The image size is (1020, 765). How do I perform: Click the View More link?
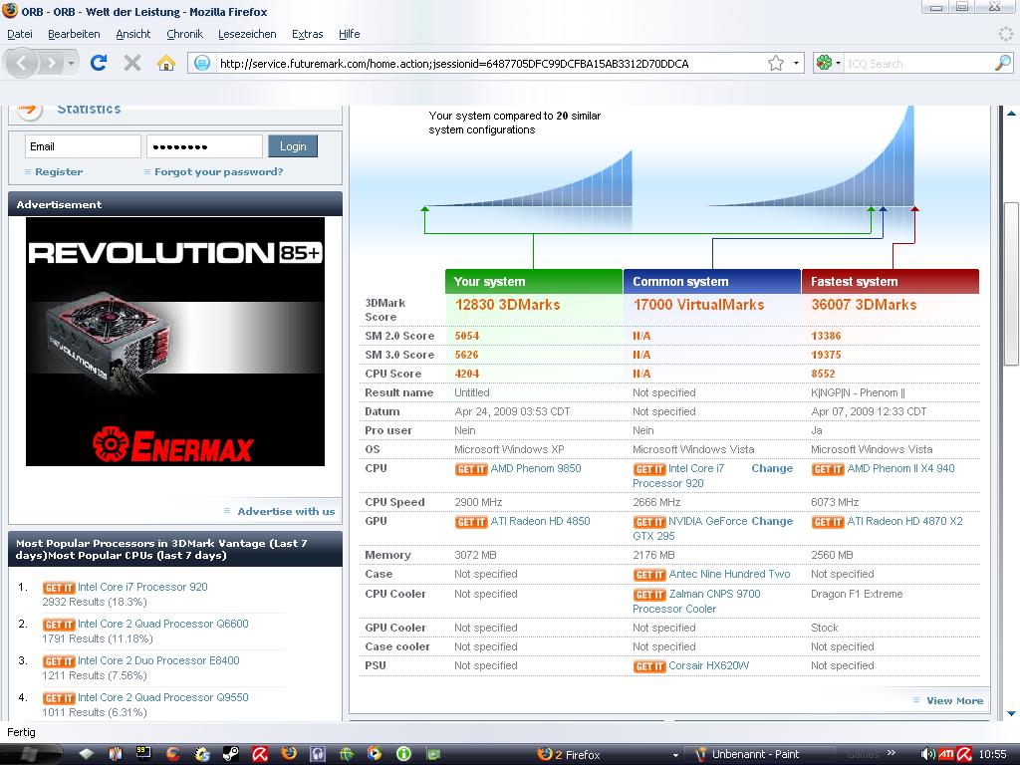955,700
